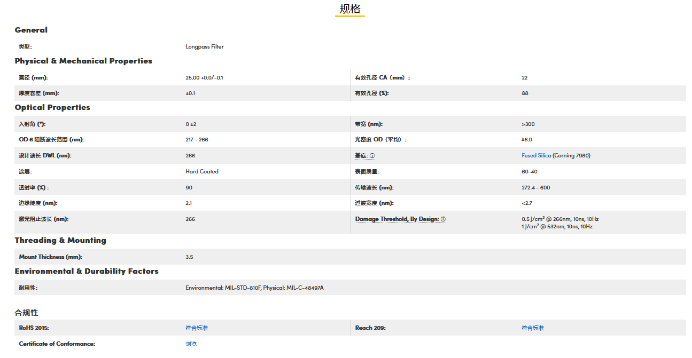Click the MIL-STD-810F durability text
The image size is (692, 358).
242,288
